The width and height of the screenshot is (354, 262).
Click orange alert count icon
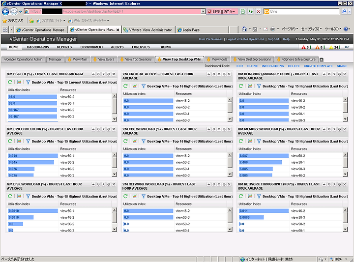pyautogui.click(x=318, y=47)
